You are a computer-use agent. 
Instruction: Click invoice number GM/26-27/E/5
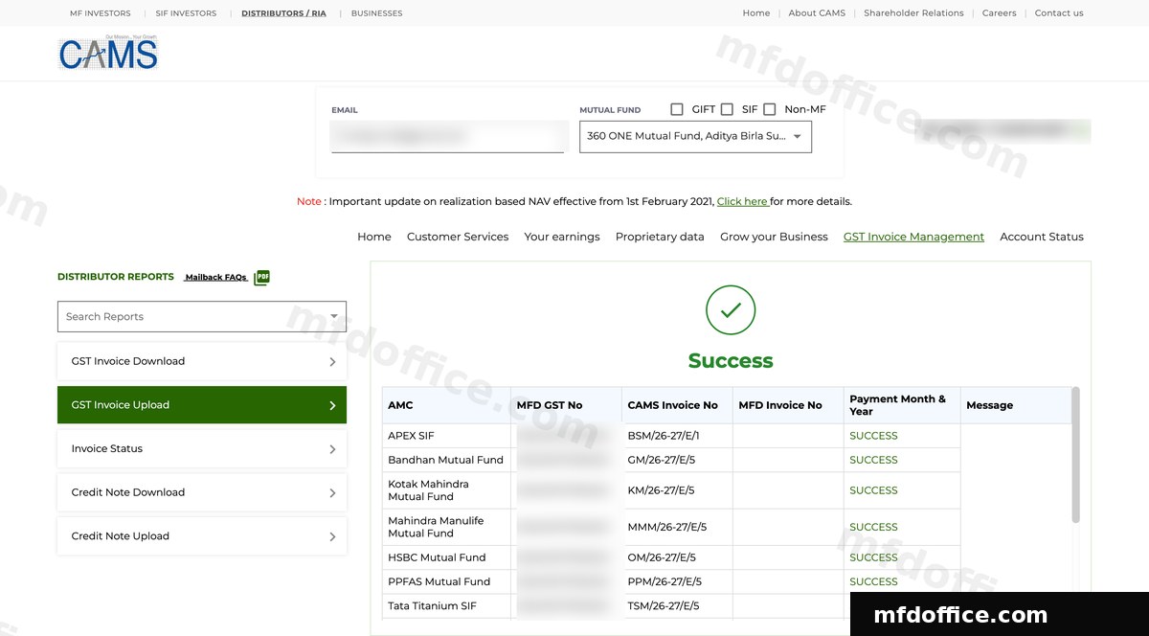661,460
